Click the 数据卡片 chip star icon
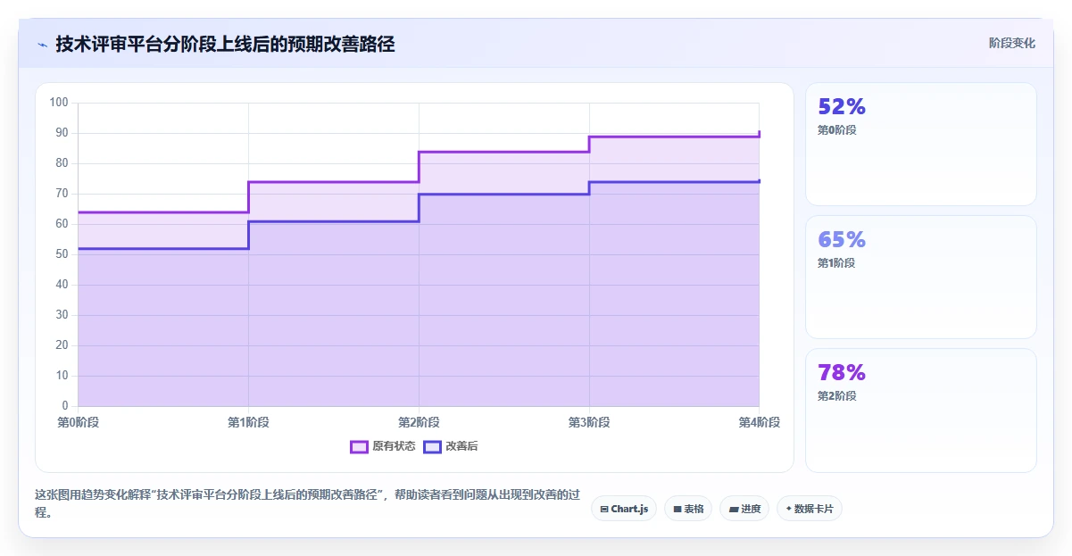 tap(789, 509)
